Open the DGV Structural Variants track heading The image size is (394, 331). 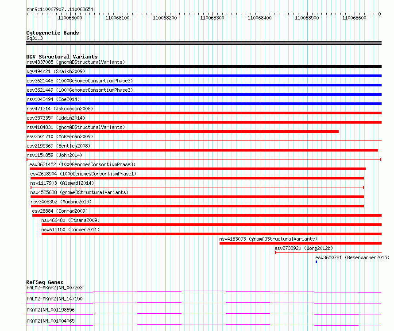click(x=62, y=57)
